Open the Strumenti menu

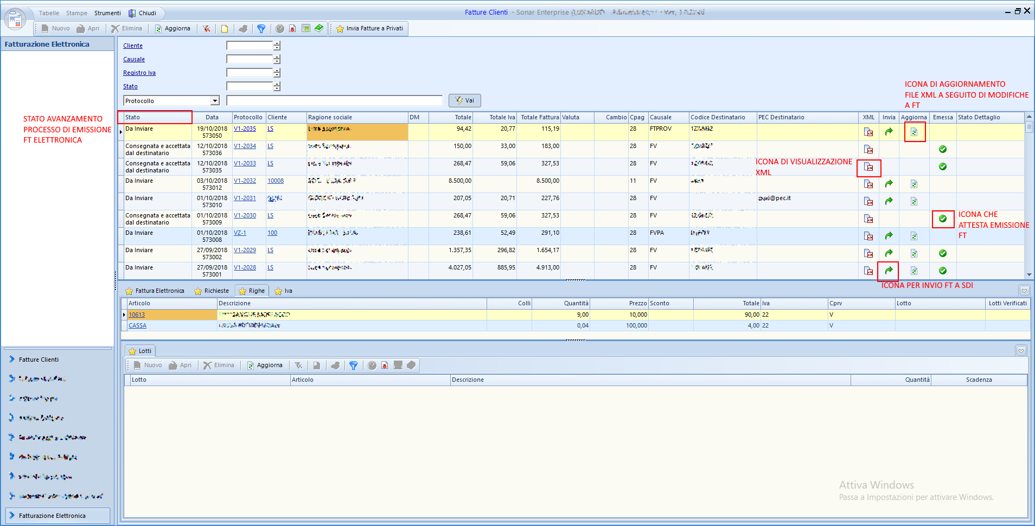coord(107,13)
